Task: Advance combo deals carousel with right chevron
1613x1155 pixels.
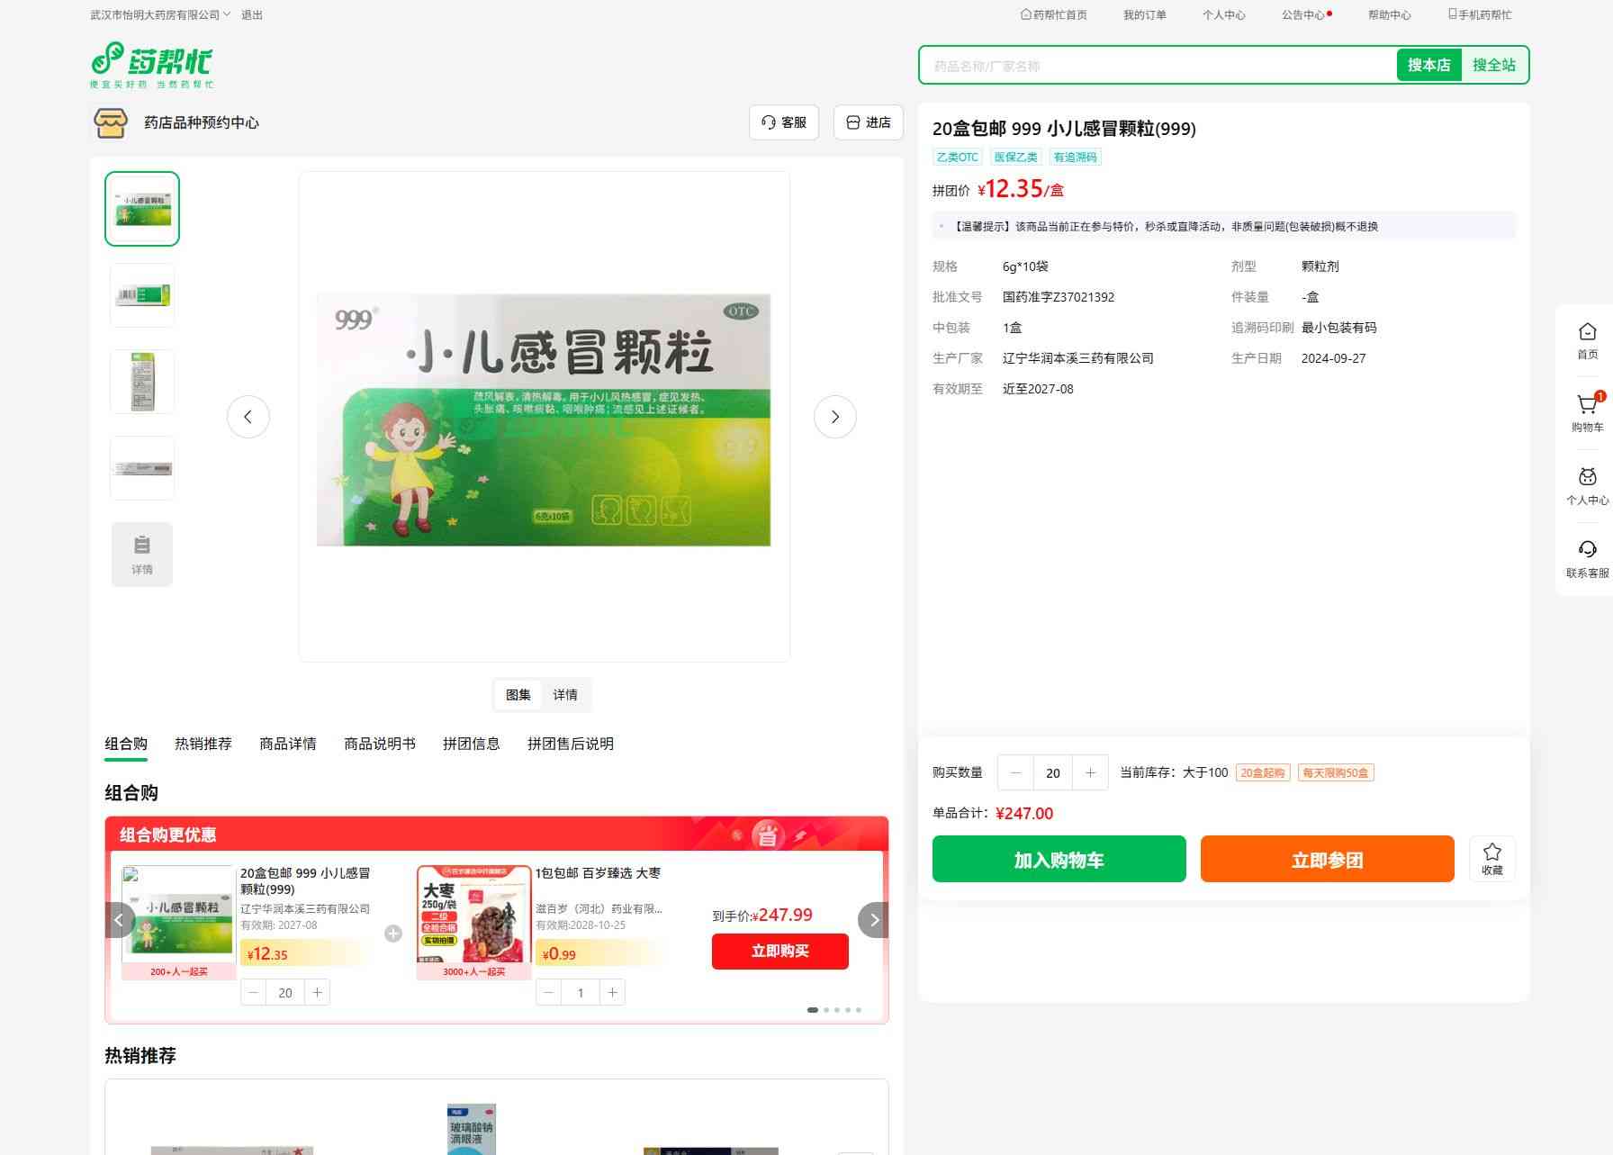Action: (x=873, y=920)
